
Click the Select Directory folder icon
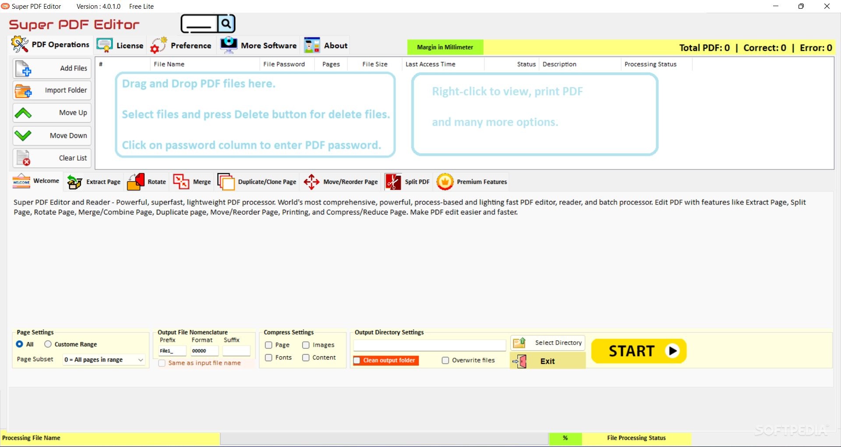pos(519,343)
